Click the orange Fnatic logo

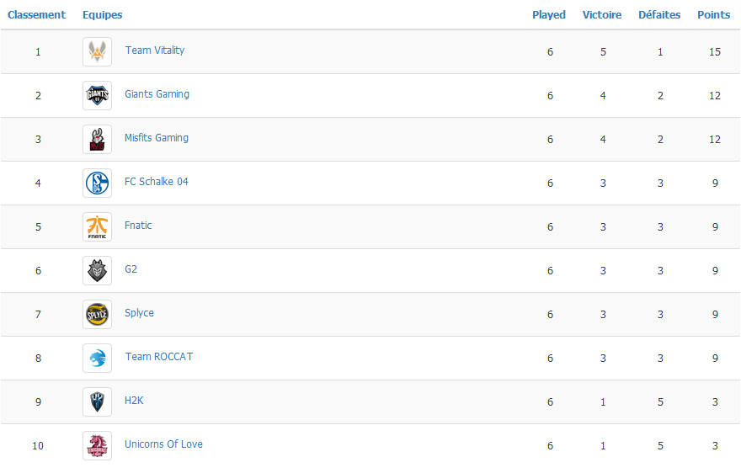tap(98, 226)
